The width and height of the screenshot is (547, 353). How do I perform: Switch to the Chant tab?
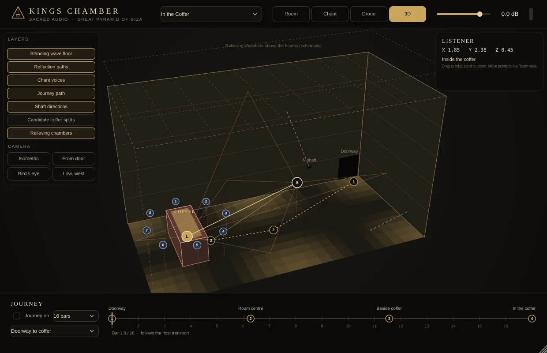pyautogui.click(x=330, y=14)
